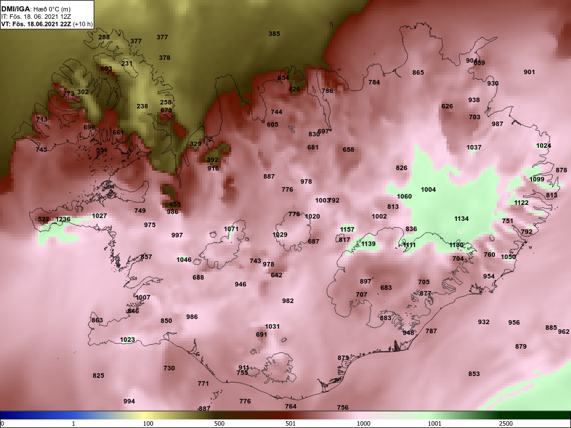Click the 1050 value label

[x=508, y=257]
